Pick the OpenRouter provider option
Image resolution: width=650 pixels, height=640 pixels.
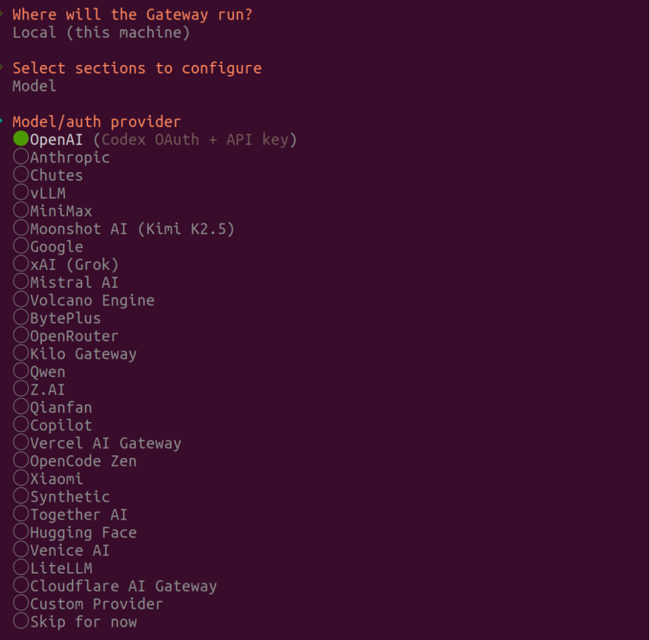[x=21, y=336]
